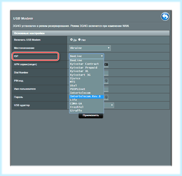Choose Kyivstar Prepaid from ISP list
The image size is (182, 176).
click(x=86, y=68)
